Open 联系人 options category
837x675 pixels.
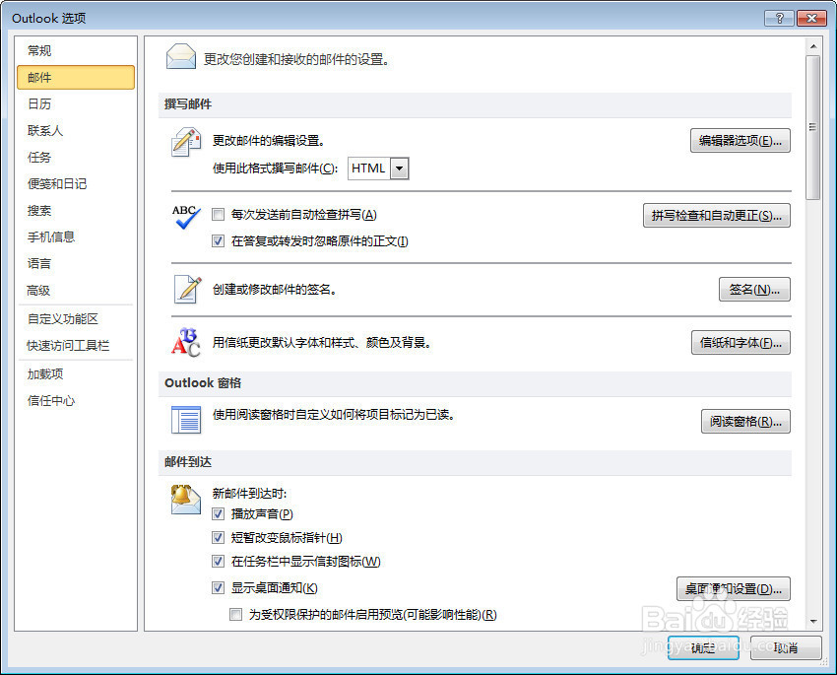click(x=76, y=131)
